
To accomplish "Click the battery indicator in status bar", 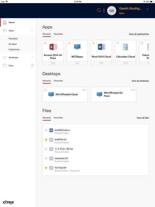I will [x=152, y=2].
